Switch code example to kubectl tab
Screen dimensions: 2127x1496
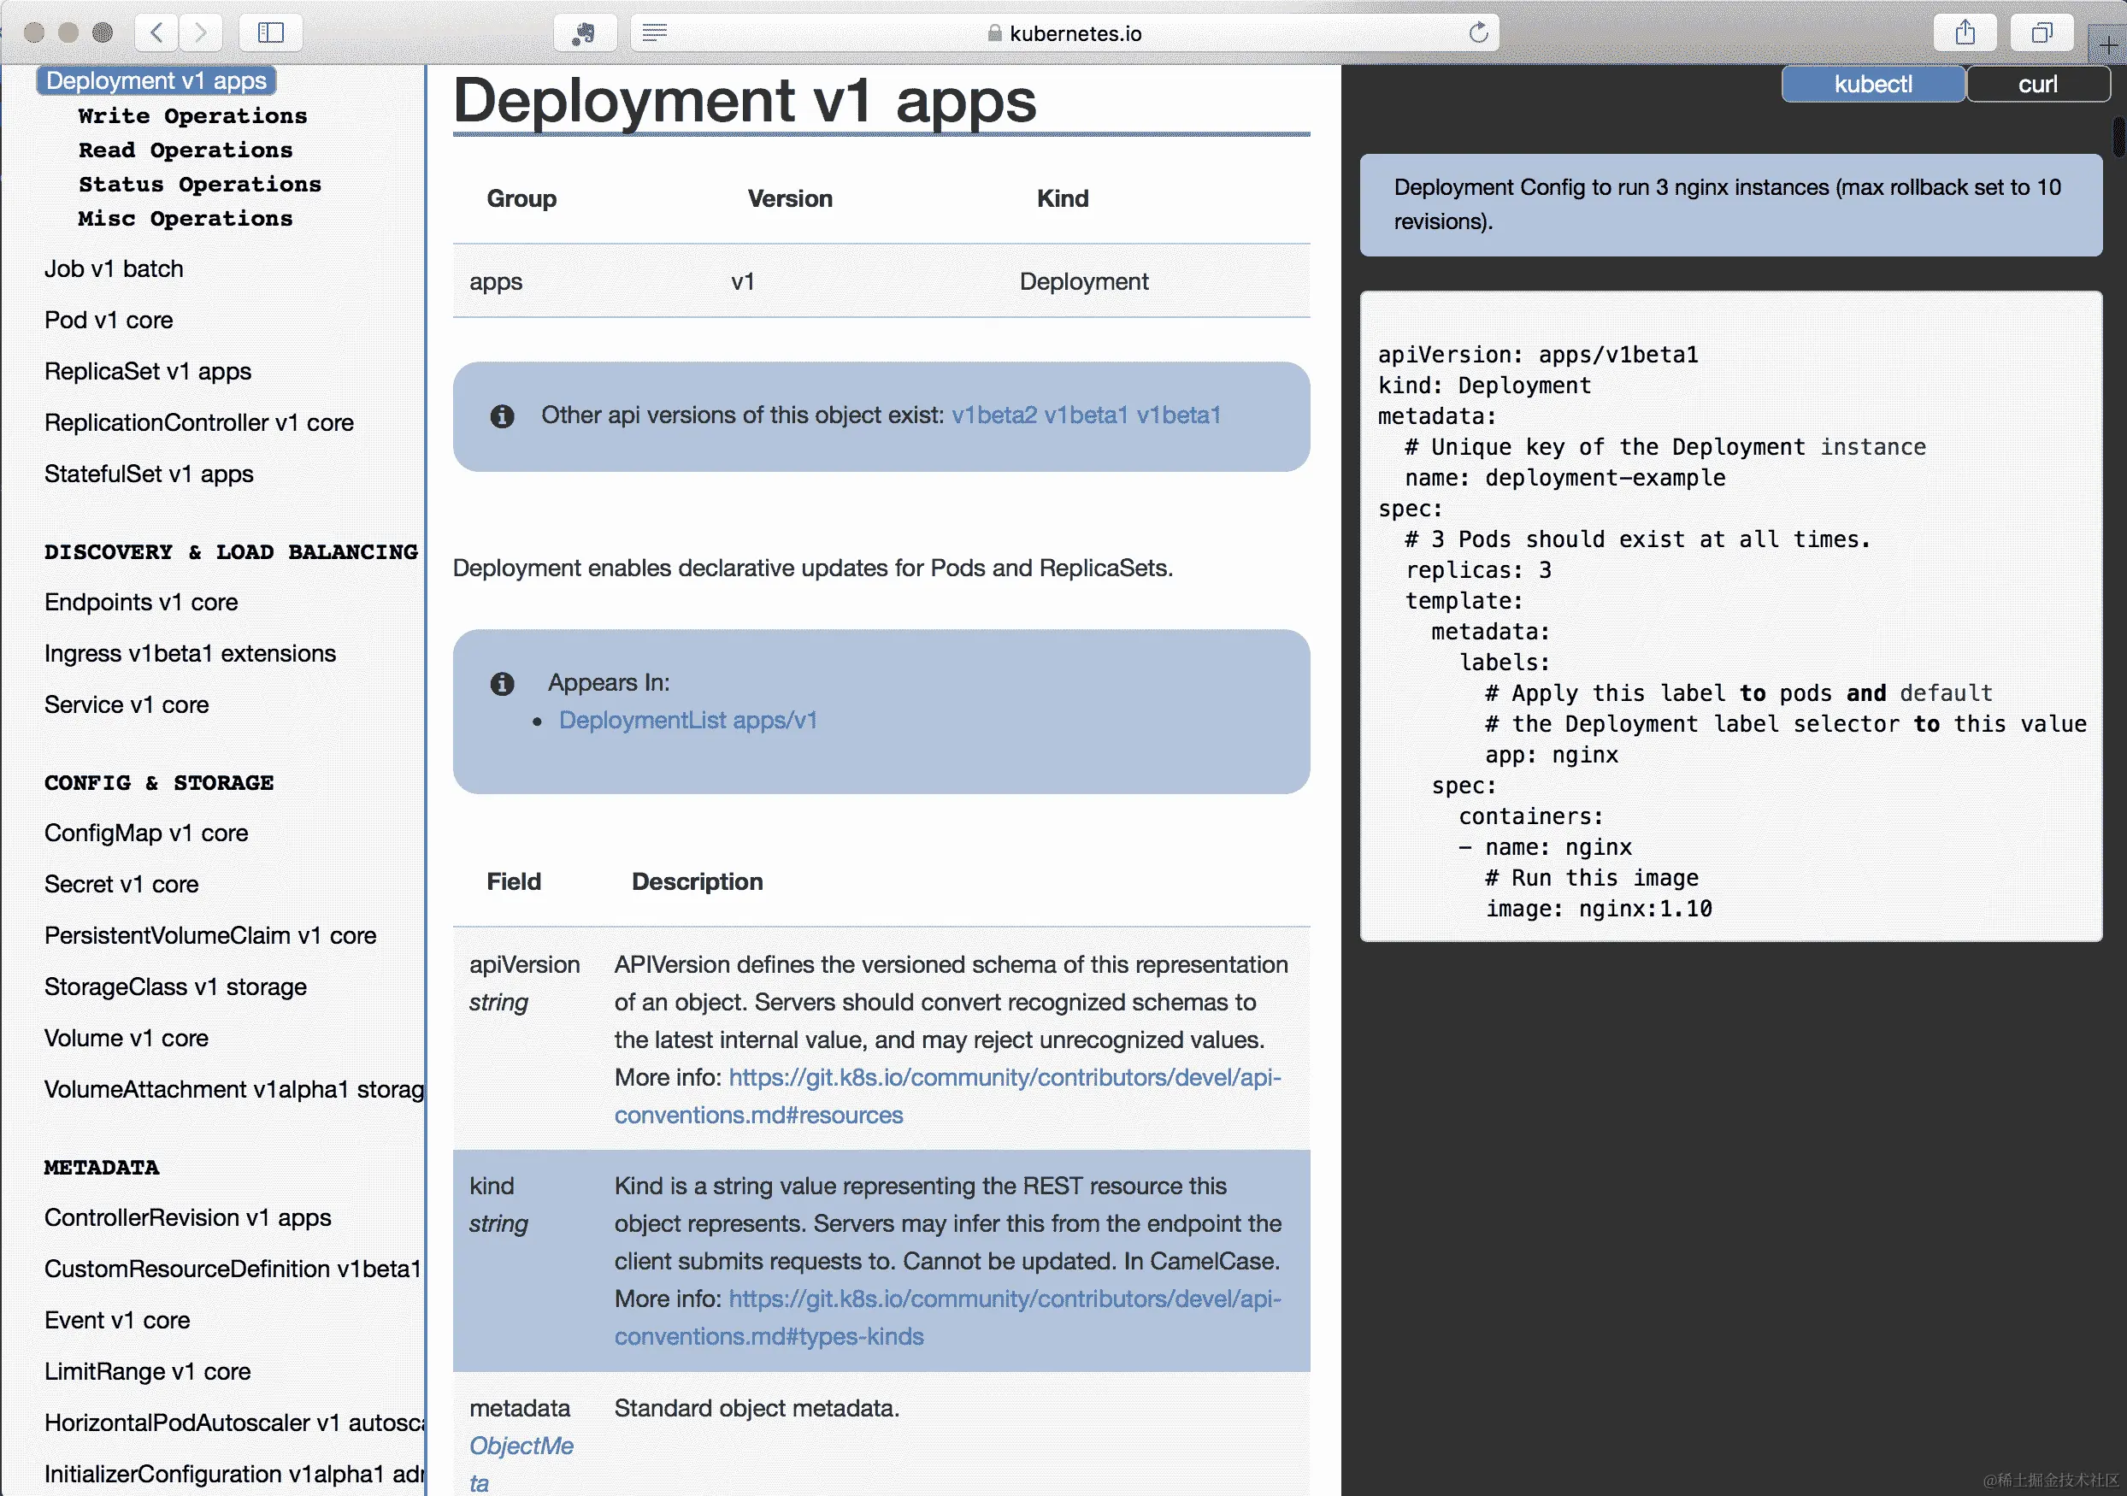click(1872, 85)
